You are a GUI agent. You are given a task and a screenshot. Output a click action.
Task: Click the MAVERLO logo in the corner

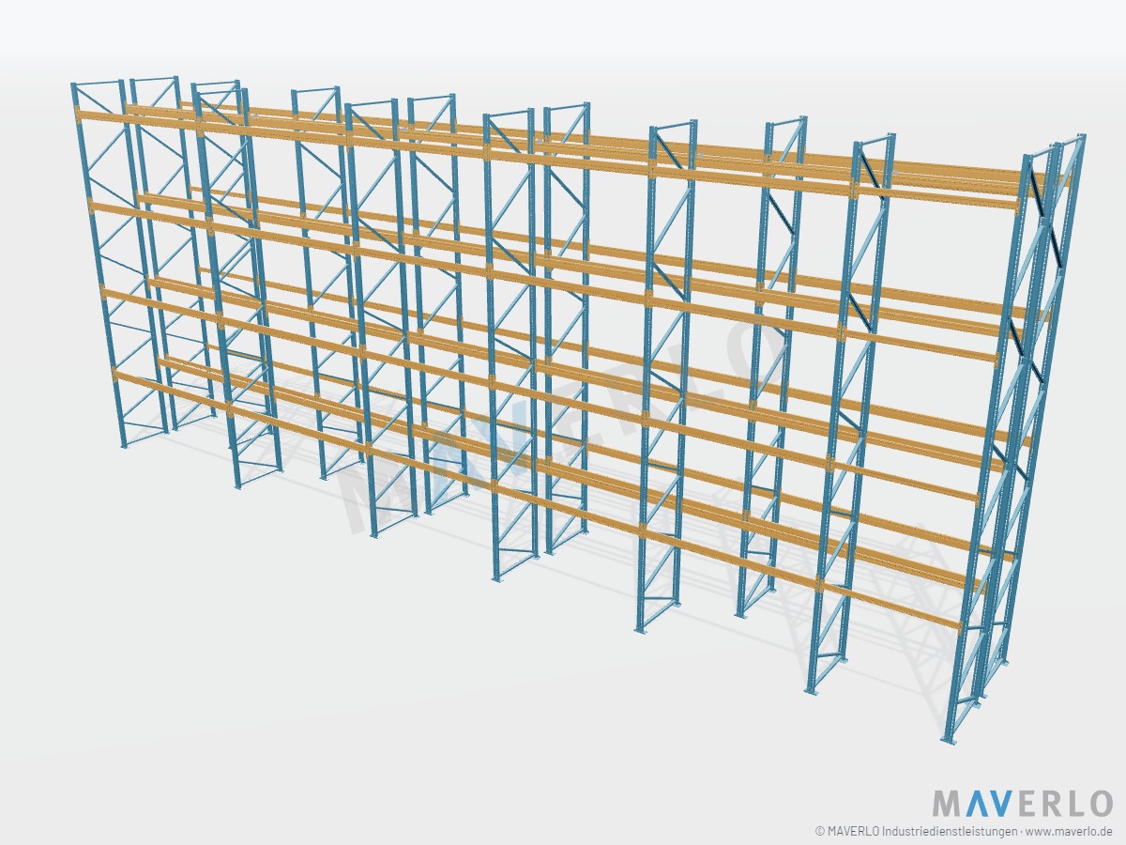[x=1022, y=804]
